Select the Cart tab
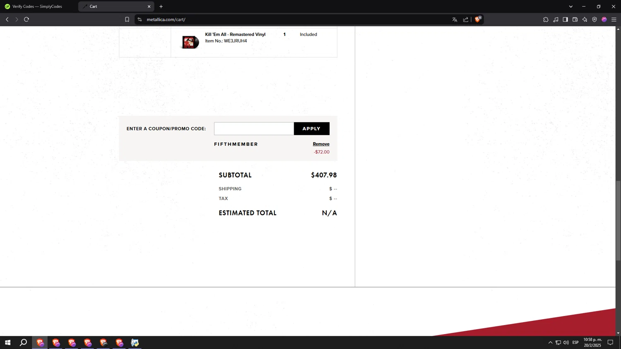Screen dimensions: 621x349 (116, 7)
